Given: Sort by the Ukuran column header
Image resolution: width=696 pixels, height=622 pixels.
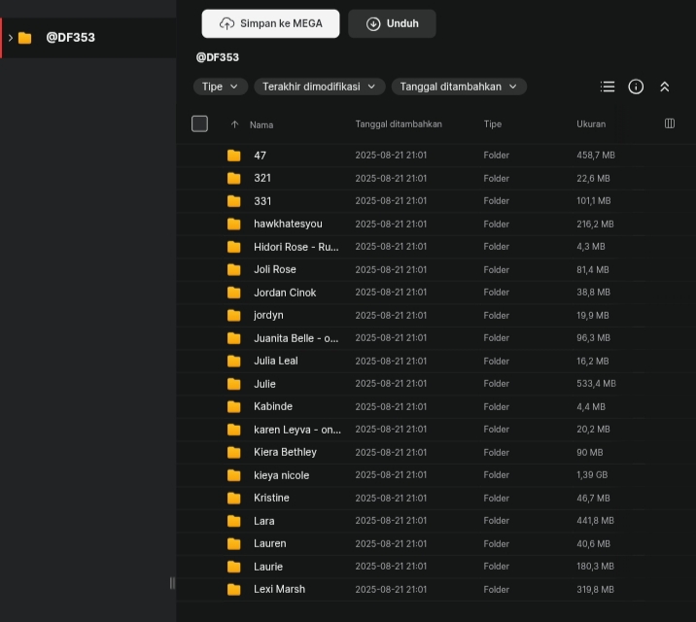Looking at the screenshot, I should pyautogui.click(x=591, y=124).
